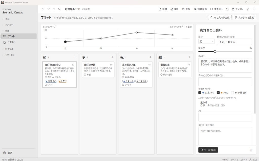Switch to シナリオ in the sidebar
The height and width of the screenshot is (161, 259).
[x=19, y=42]
